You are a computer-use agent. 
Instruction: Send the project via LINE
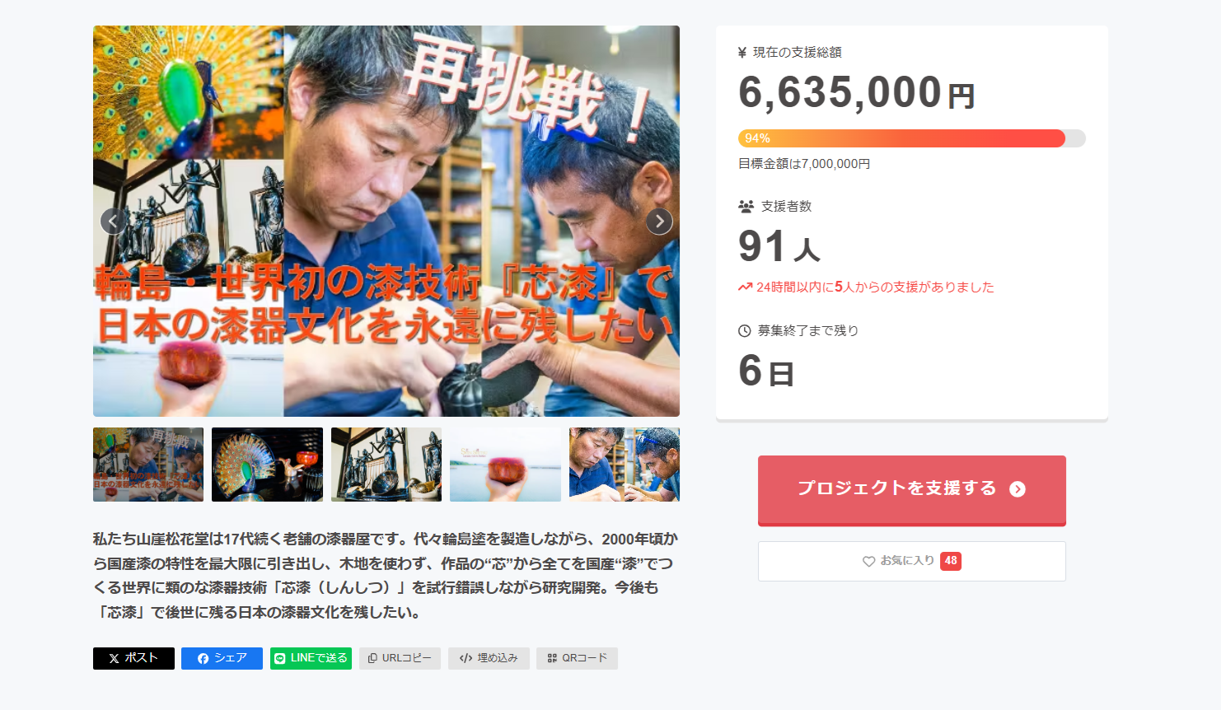(311, 658)
